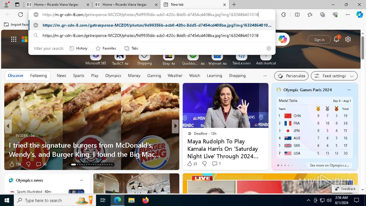Open page settings gear icon
Viewport: 366px width, 206px height.
point(348,39)
